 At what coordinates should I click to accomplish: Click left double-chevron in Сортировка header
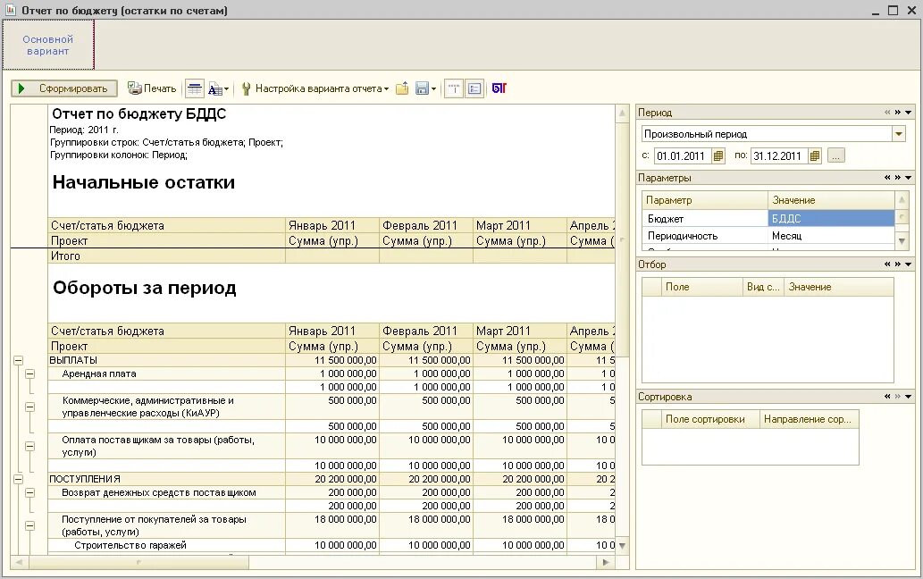(887, 397)
